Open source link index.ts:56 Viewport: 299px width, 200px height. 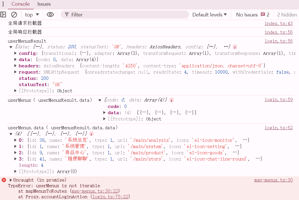tap(279, 32)
